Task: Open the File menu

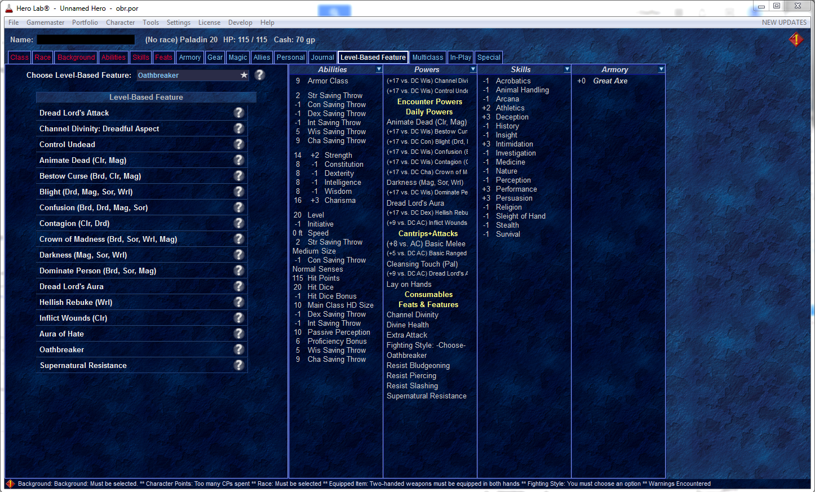Action: tap(14, 23)
